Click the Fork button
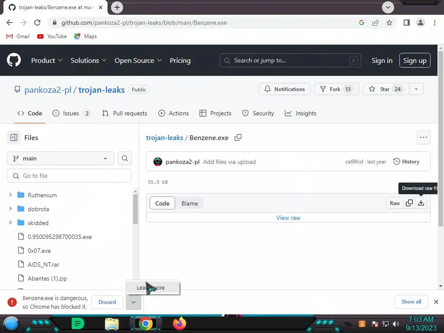Viewport: 444px width, 333px height. [336, 89]
